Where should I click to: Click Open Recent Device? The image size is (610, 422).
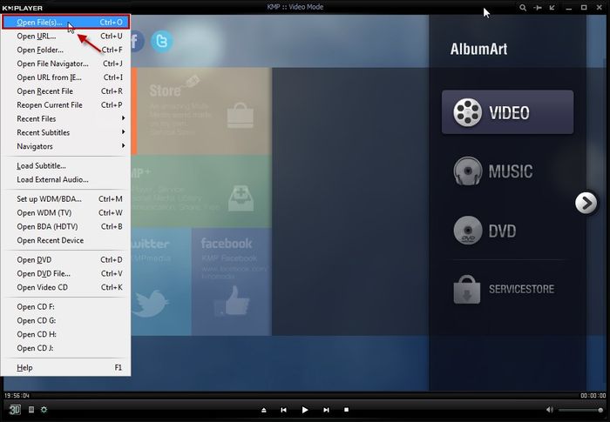(x=65, y=240)
